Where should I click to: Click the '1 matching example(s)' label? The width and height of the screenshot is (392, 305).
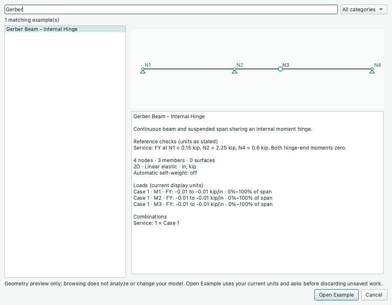point(32,20)
